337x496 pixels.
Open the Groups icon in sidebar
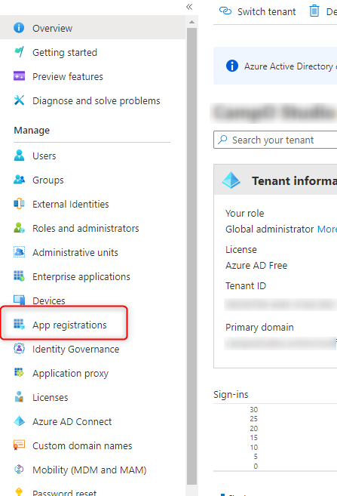tap(20, 180)
